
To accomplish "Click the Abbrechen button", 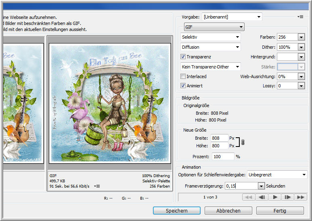I will click(x=228, y=211).
